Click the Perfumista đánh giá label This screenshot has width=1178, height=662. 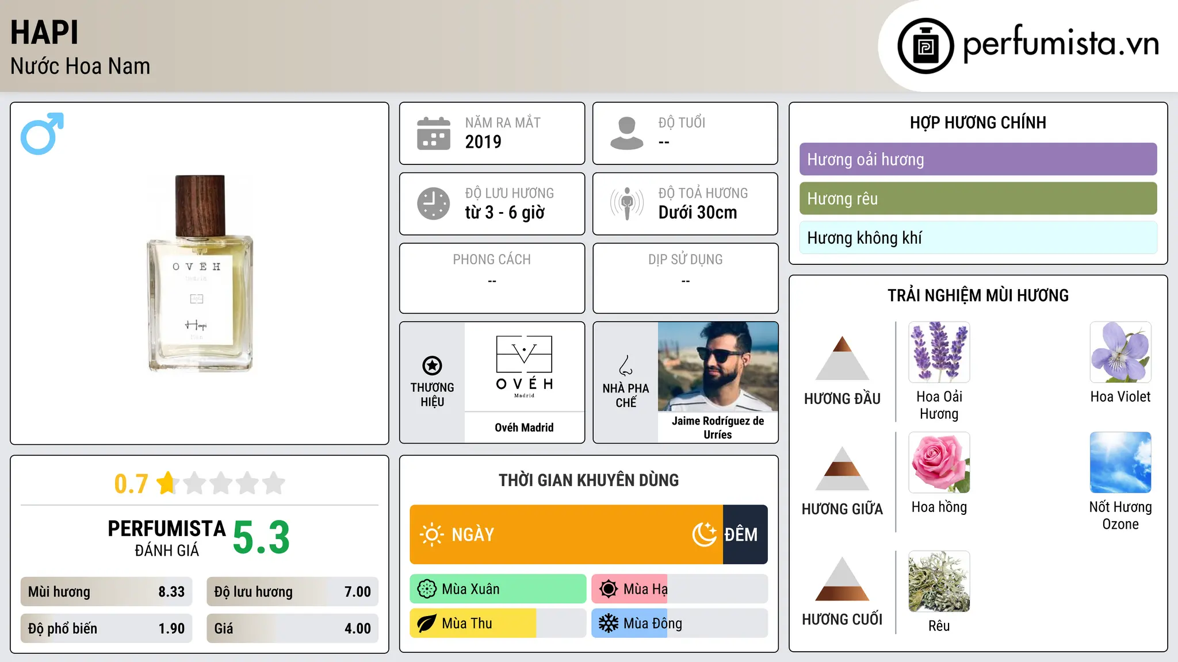point(167,538)
